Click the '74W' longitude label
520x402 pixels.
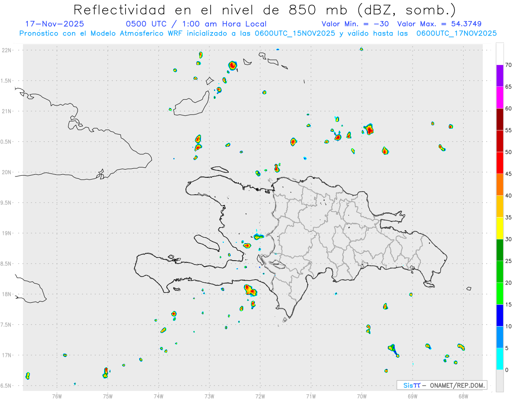[159, 396]
